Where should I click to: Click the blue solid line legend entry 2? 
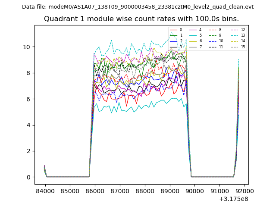click(x=174, y=41)
